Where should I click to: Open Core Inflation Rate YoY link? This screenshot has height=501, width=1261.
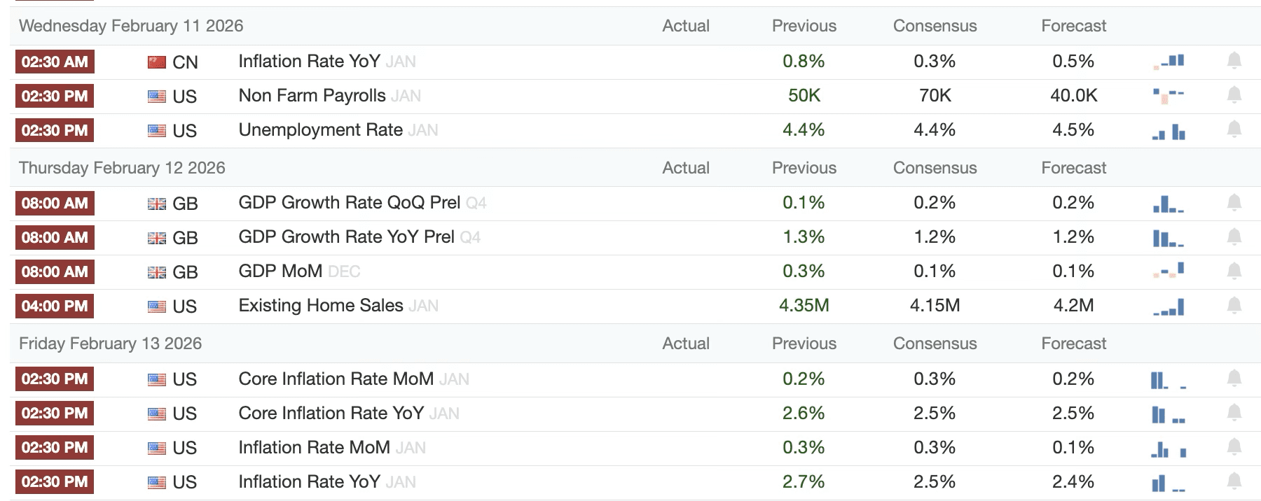pyautogui.click(x=331, y=413)
